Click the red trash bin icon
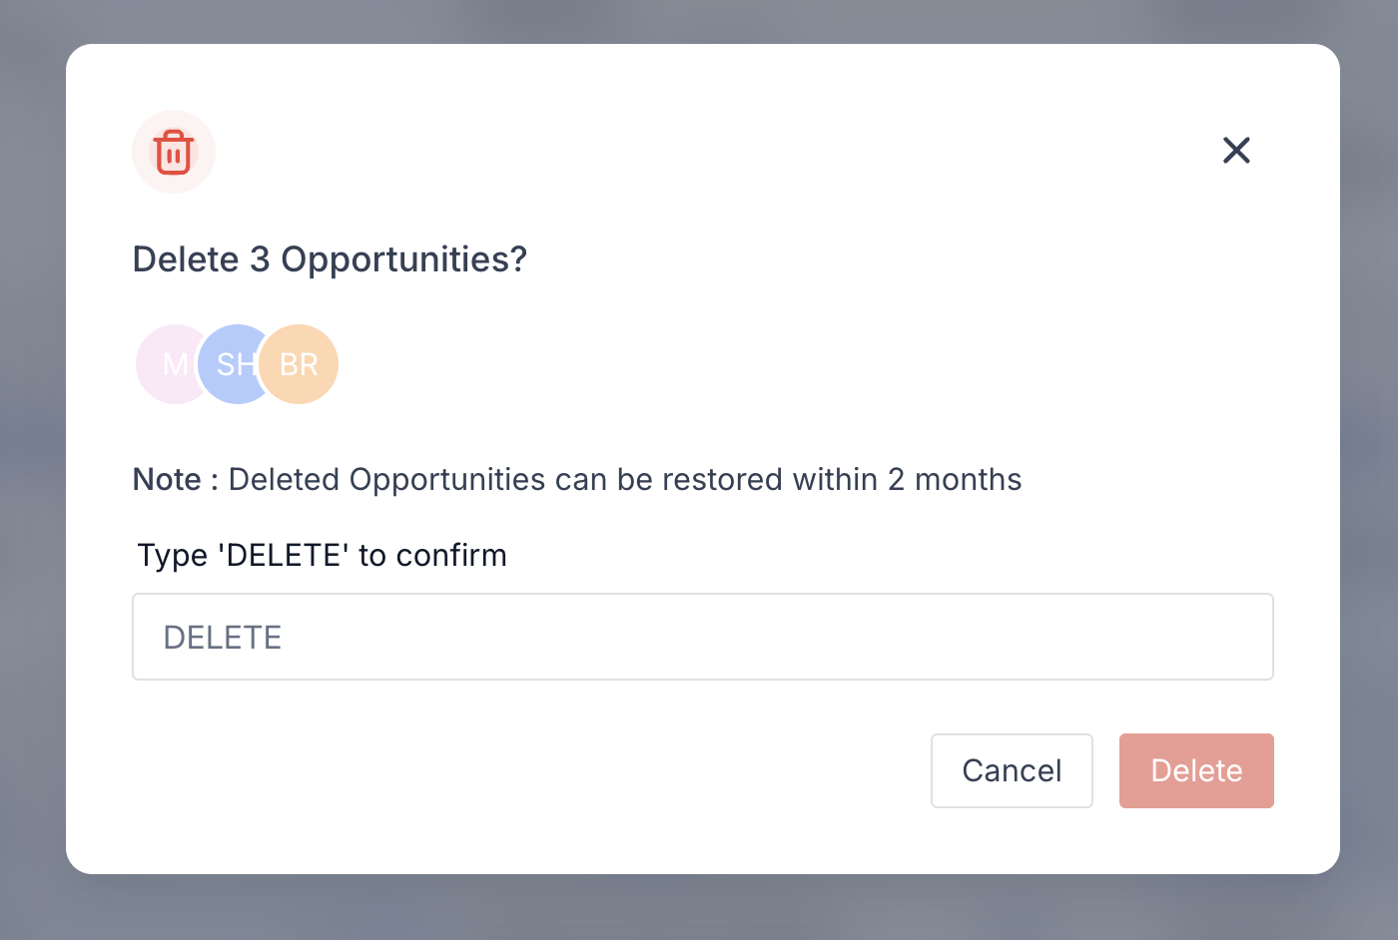The image size is (1398, 940). (174, 152)
